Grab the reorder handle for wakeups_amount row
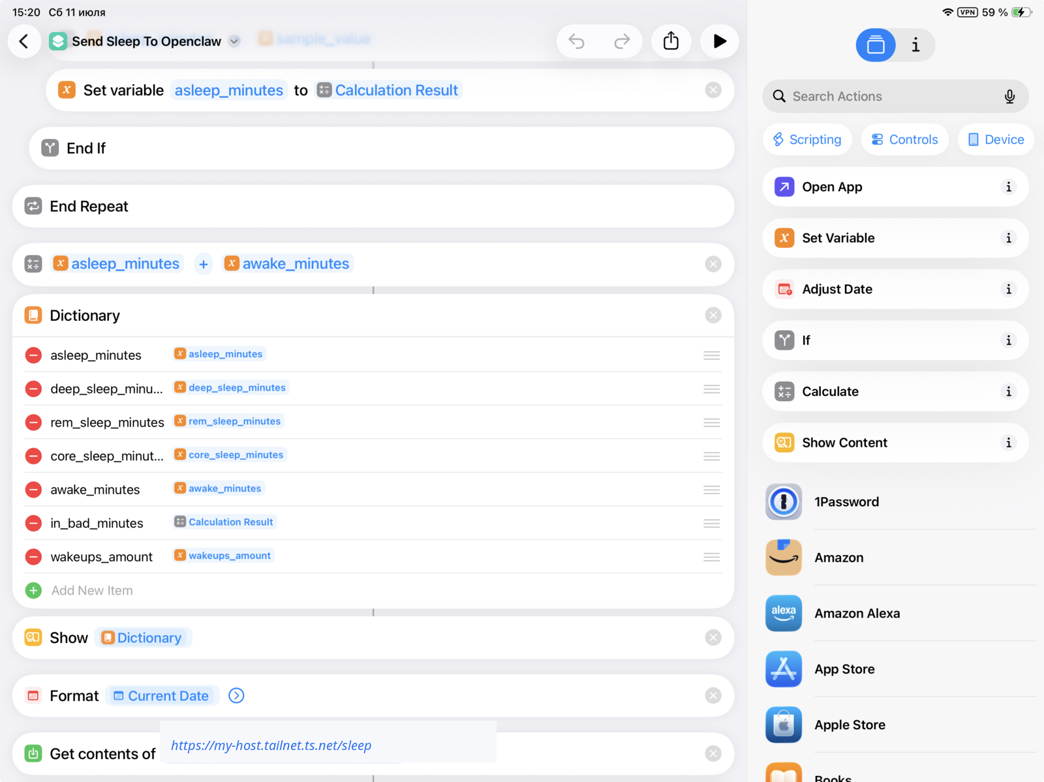This screenshot has width=1044, height=782. pyautogui.click(x=712, y=557)
